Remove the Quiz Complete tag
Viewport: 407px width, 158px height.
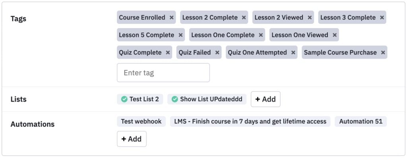(x=168, y=53)
